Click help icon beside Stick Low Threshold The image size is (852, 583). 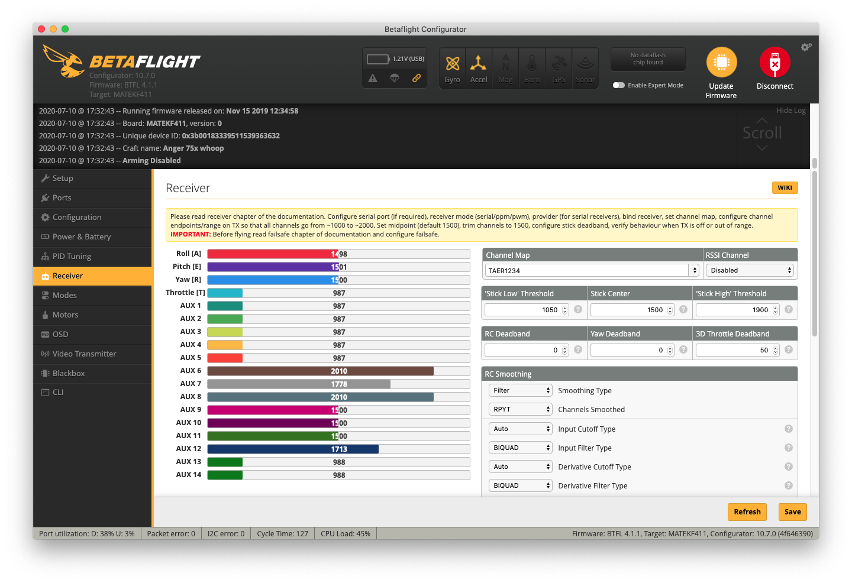pos(578,309)
